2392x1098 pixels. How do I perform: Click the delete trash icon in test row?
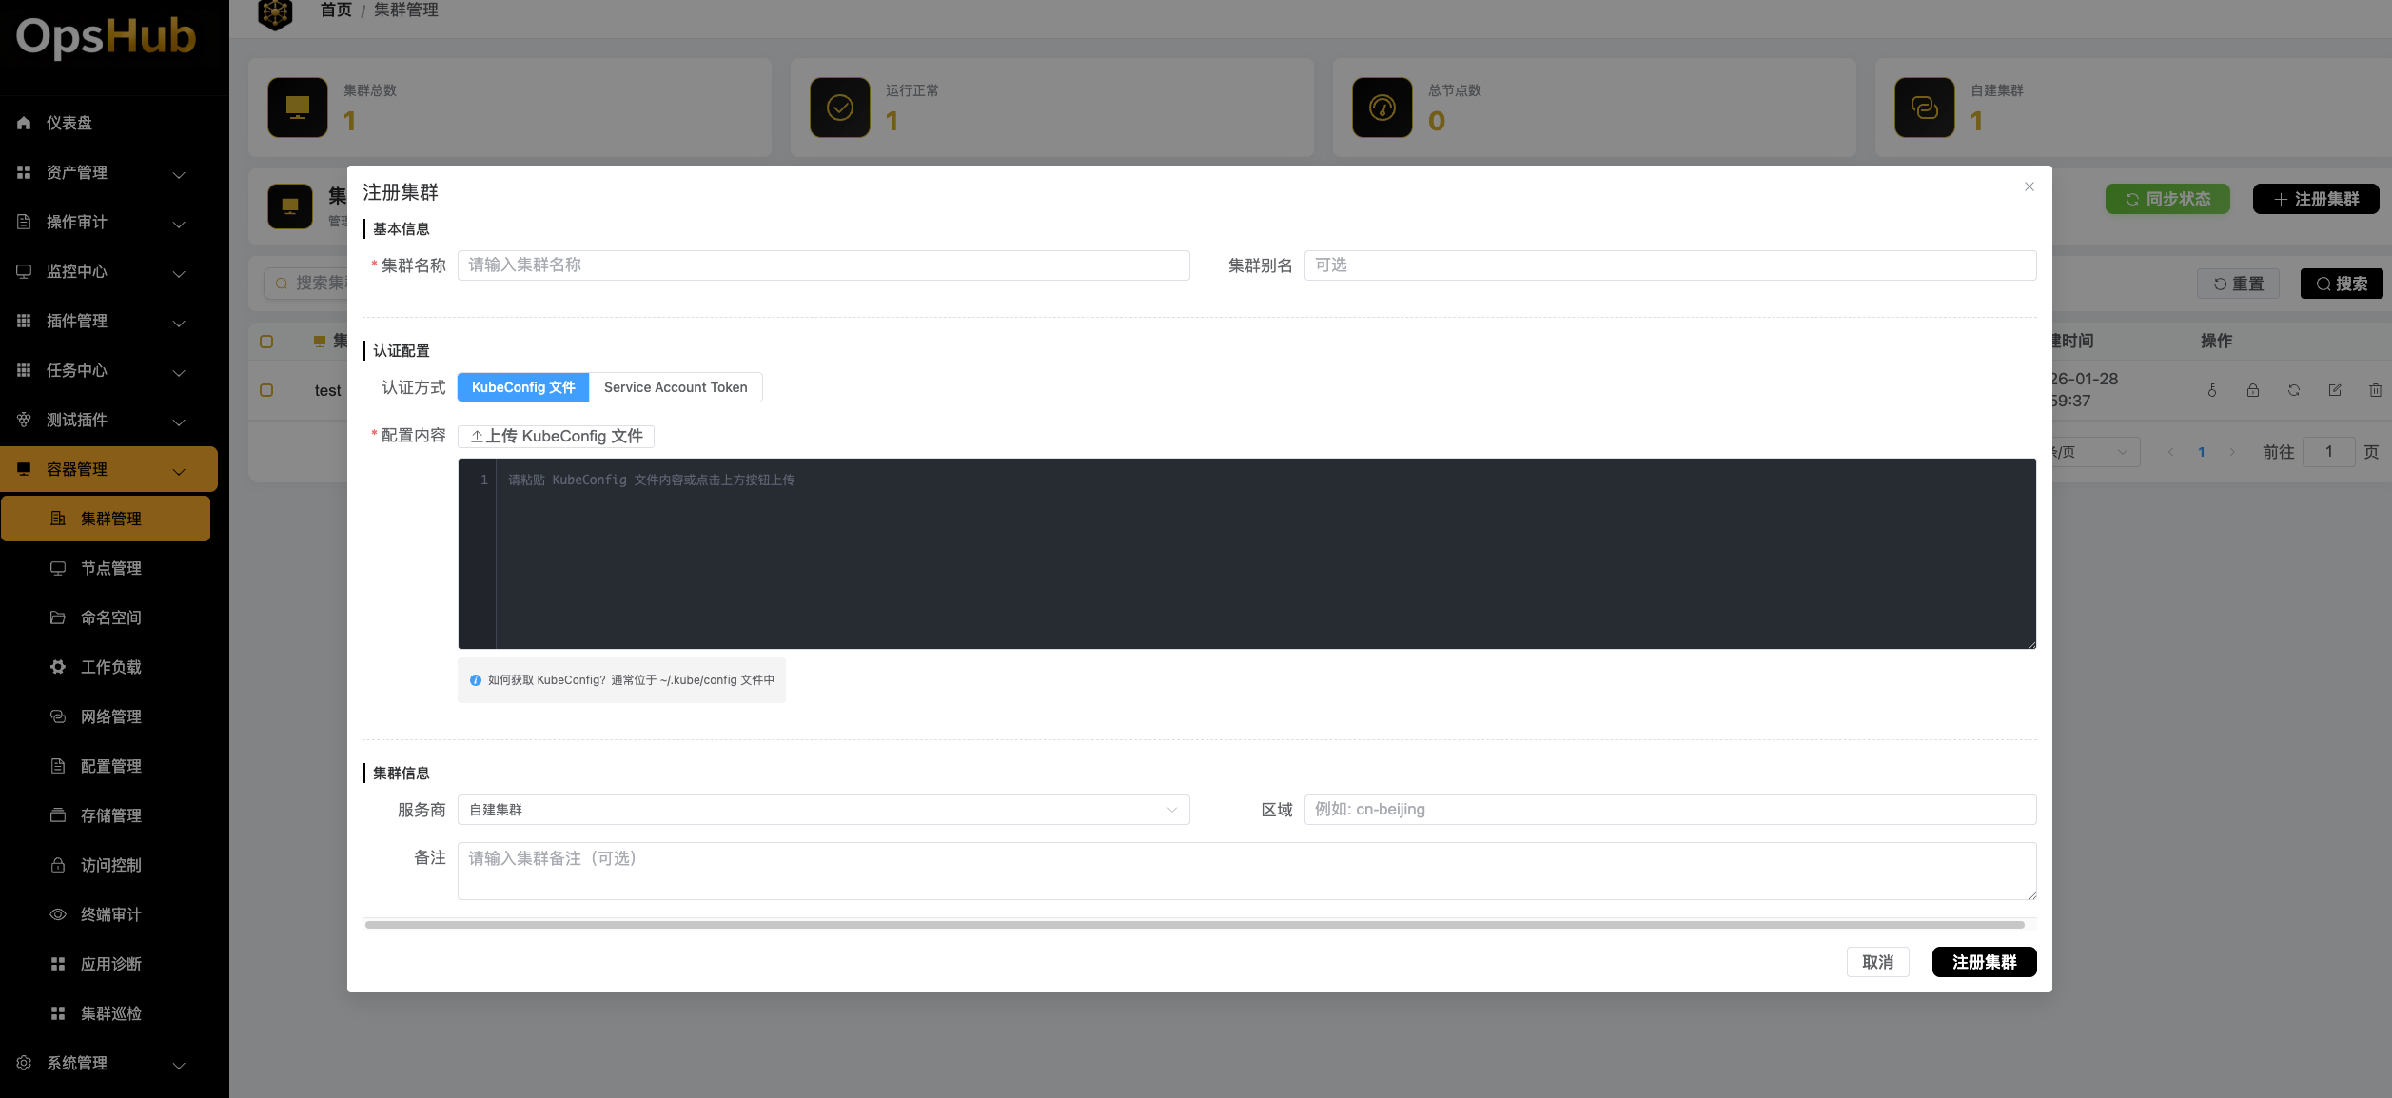2375,390
